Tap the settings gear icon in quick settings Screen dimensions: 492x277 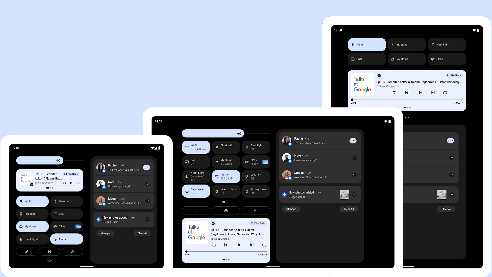click(226, 210)
